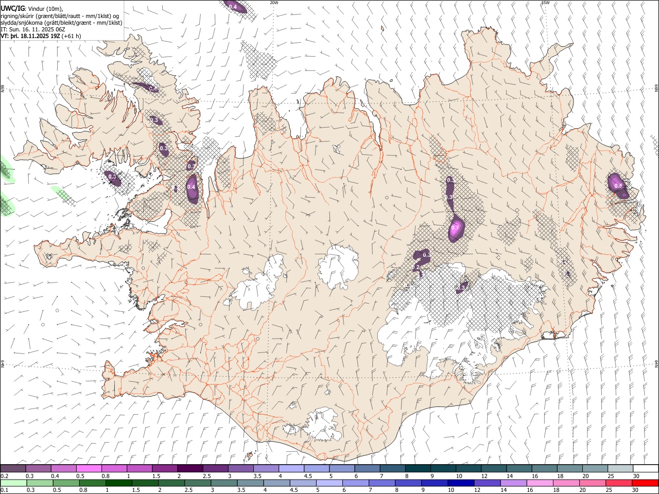Select the 'slydda/snjókoma' legend description line

(x=61, y=23)
